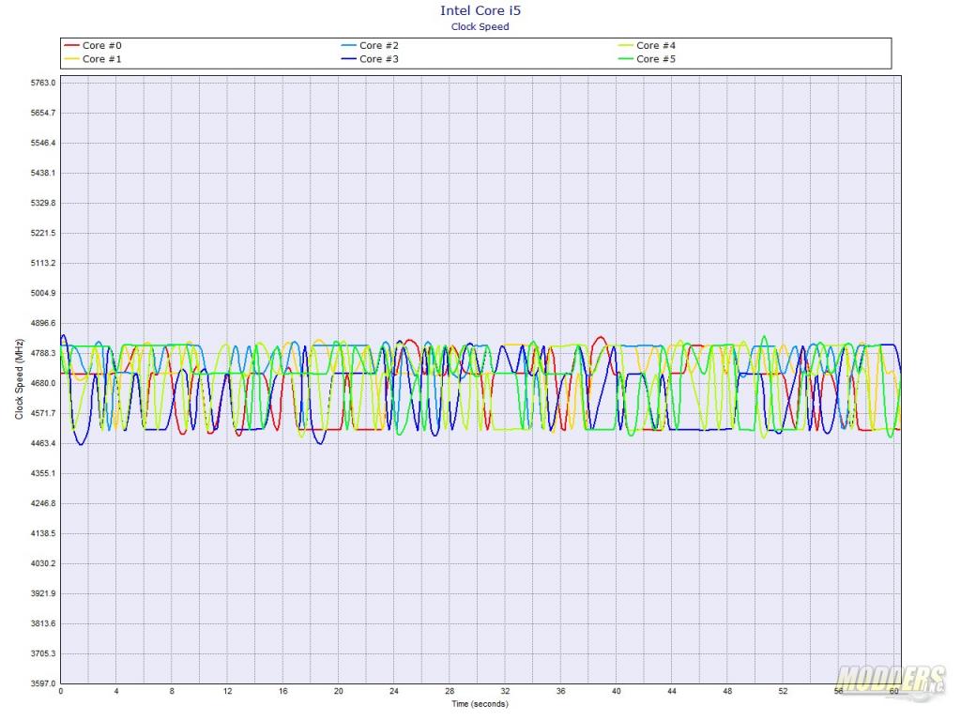Click the 16 seconds x-axis tick label
The width and height of the screenshot is (961, 721).
tap(283, 691)
